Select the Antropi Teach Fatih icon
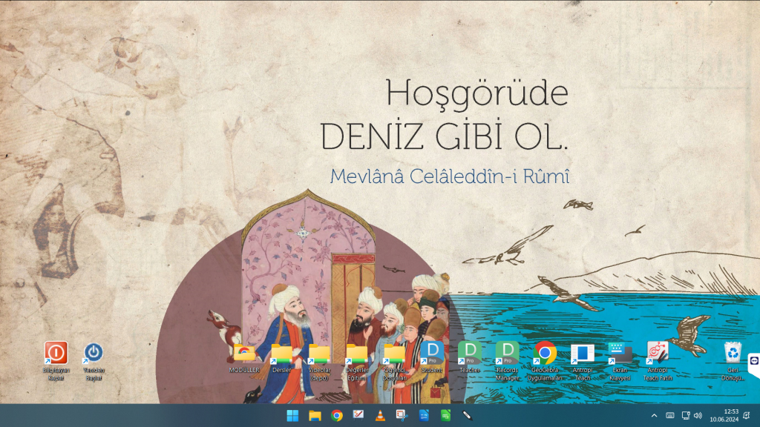Viewport: 760px width, 427px height. coord(657,353)
